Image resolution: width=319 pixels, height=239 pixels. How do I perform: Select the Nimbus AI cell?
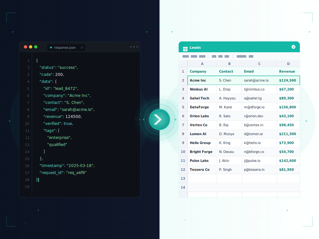click(x=202, y=89)
